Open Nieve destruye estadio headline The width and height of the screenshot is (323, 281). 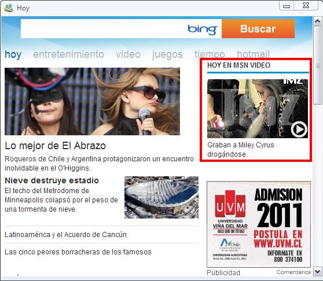point(52,180)
